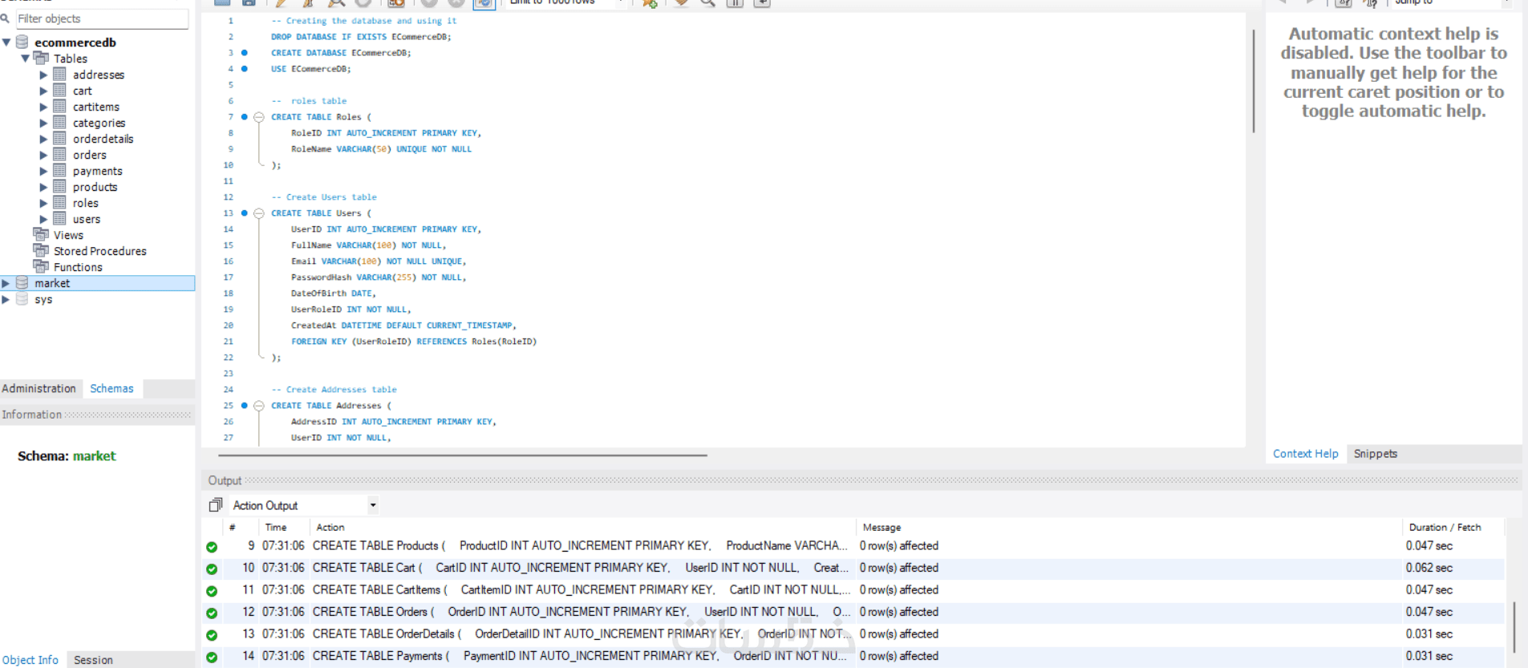Select the Views node label

[68, 235]
